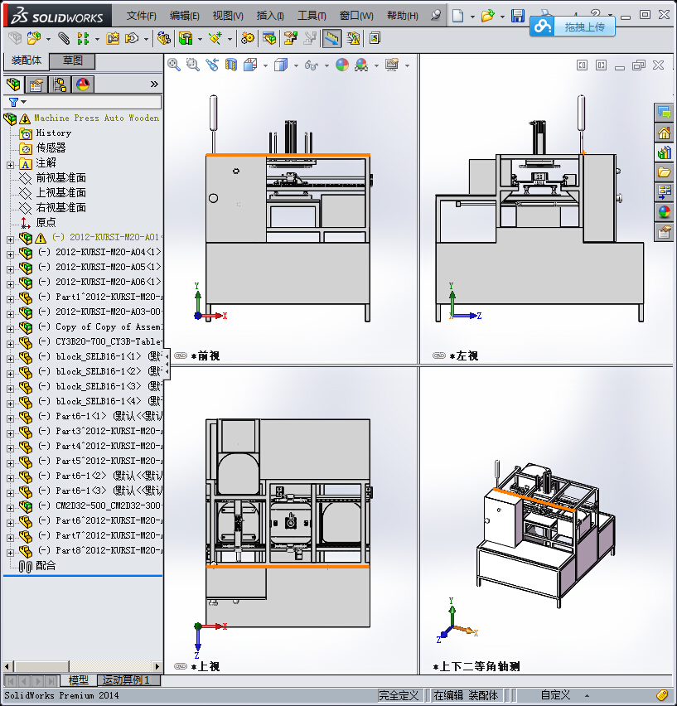The height and width of the screenshot is (706, 677).
Task: Click the New document button
Action: tap(457, 16)
